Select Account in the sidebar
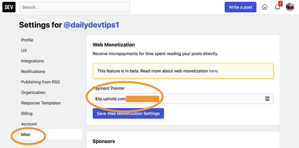 click(x=29, y=124)
